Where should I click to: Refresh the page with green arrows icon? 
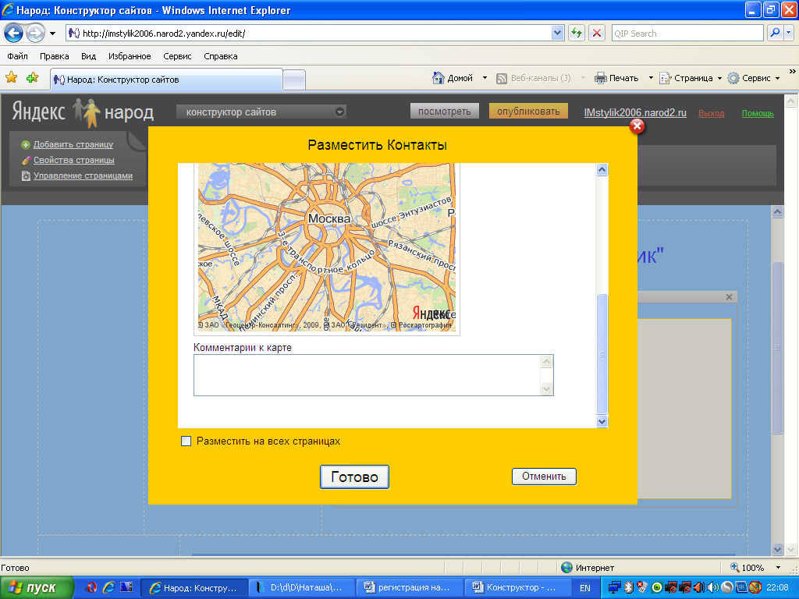point(577,34)
